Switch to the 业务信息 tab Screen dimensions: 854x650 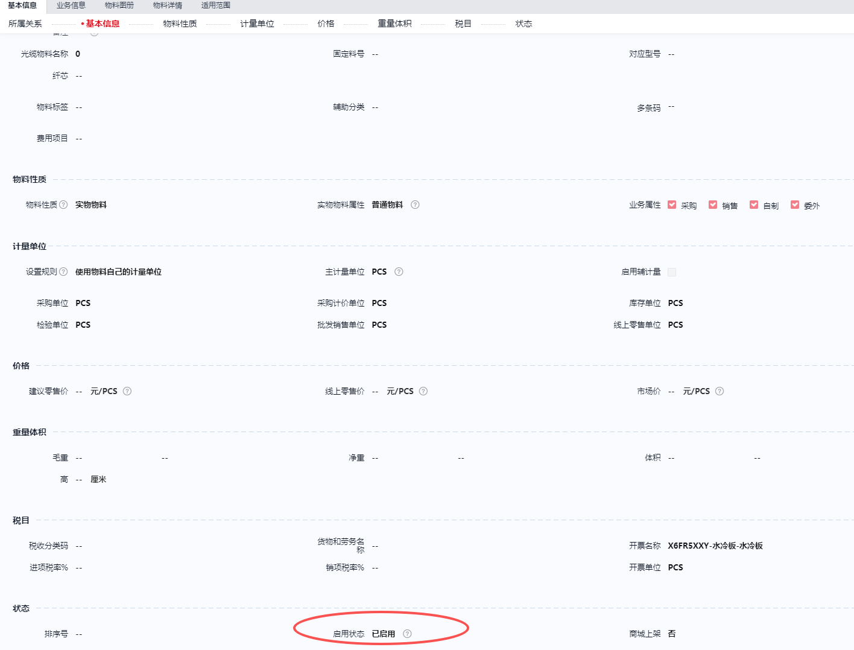tap(71, 5)
